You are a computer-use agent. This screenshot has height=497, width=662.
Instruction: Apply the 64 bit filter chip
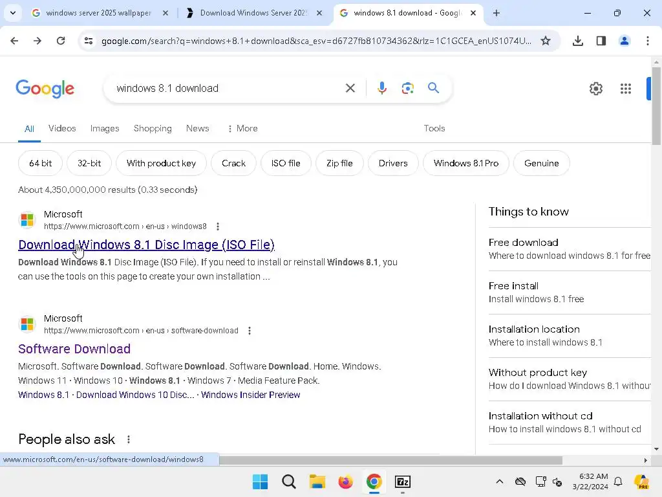pyautogui.click(x=41, y=163)
